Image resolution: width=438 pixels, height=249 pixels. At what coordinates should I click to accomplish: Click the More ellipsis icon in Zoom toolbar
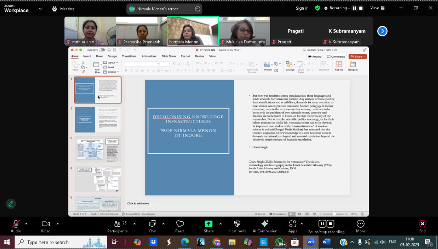click(x=361, y=224)
